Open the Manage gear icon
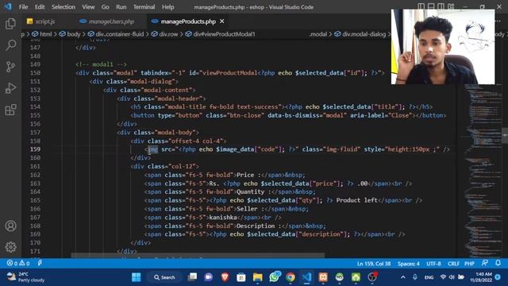This screenshot has width=508, height=286. click(10, 247)
